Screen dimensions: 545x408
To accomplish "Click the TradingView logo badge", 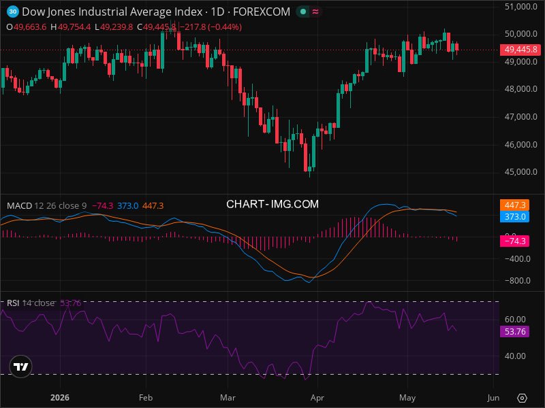I will [x=21, y=367].
